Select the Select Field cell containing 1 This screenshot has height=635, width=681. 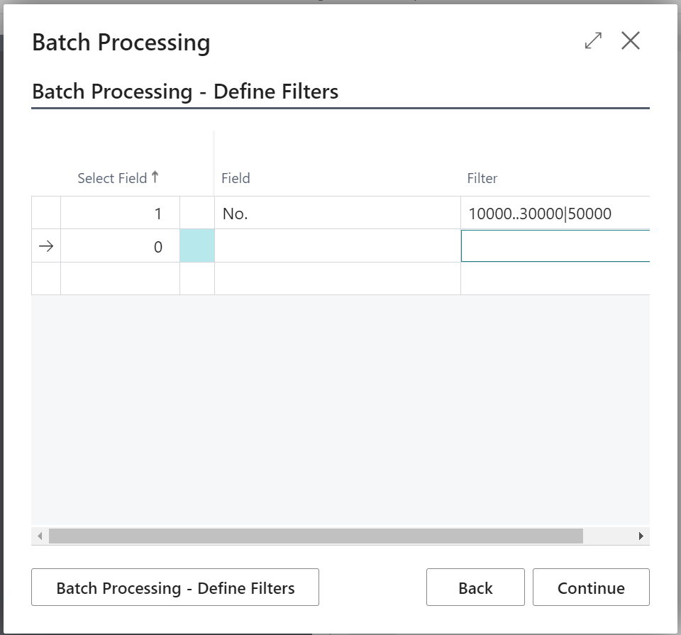(120, 213)
